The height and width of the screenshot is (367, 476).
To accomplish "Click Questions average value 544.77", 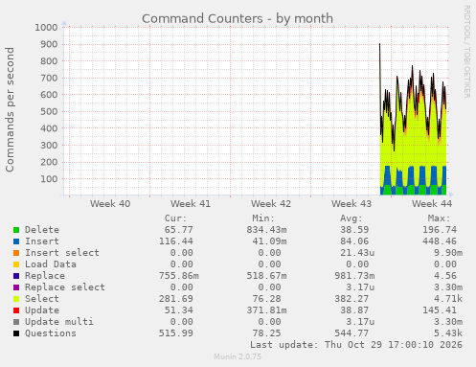I will pos(351,333).
